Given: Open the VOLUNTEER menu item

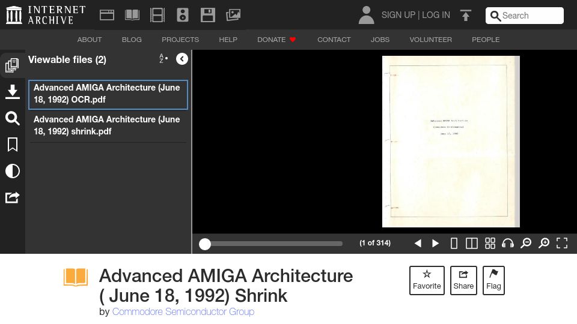Looking at the screenshot, I should (430, 40).
